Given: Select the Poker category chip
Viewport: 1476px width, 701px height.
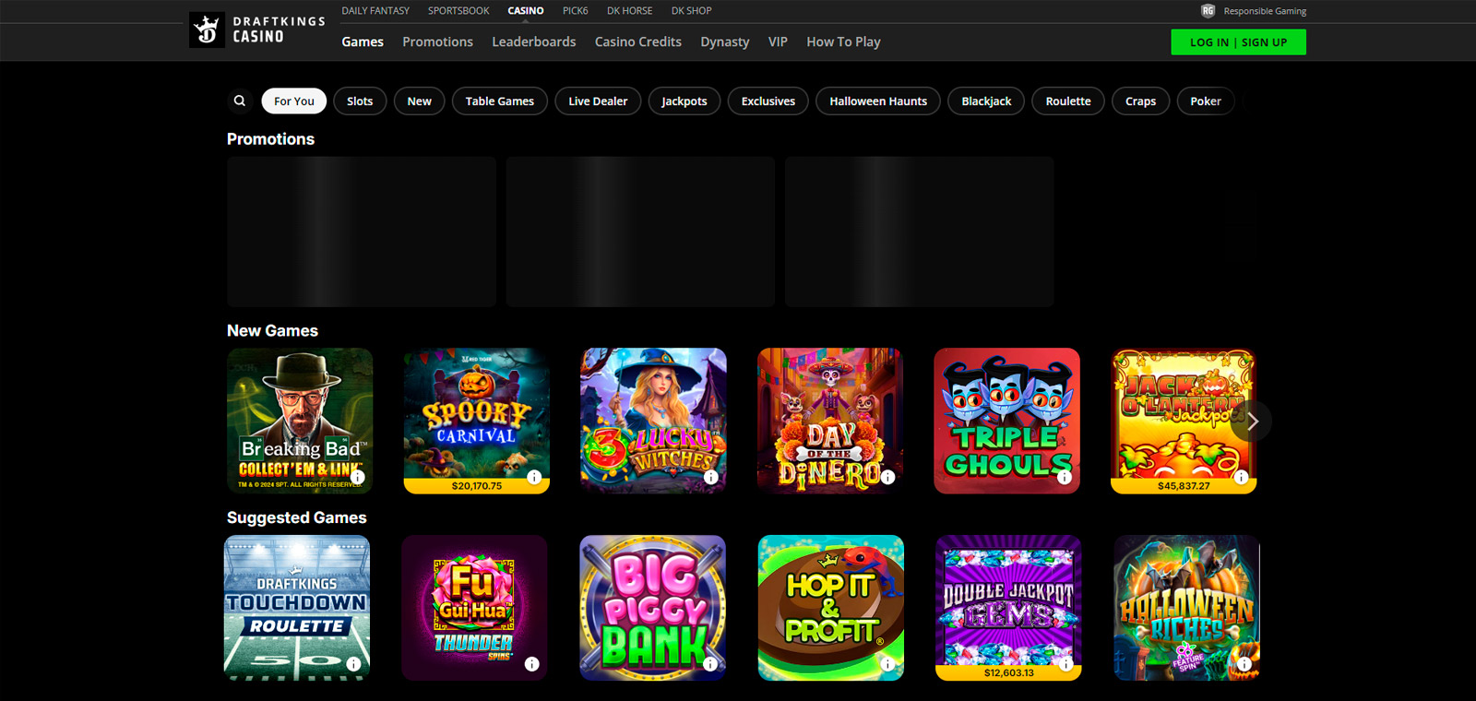Looking at the screenshot, I should coord(1206,101).
